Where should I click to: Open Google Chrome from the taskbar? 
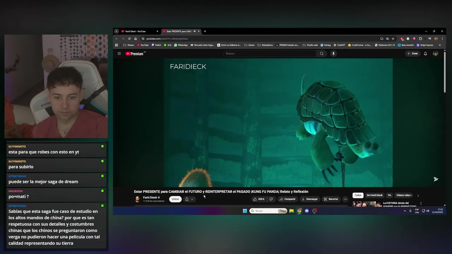[299, 211]
